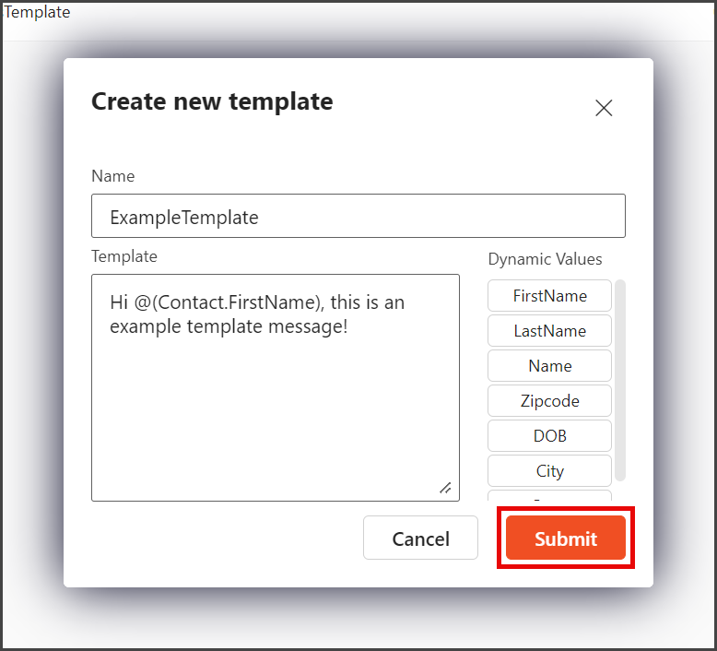Click the partially hidden value below City
Screen dimensions: 717x651
coord(549,496)
